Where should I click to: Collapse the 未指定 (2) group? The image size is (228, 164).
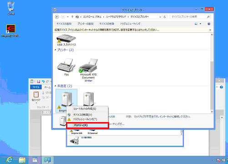pyautogui.click(x=56, y=86)
